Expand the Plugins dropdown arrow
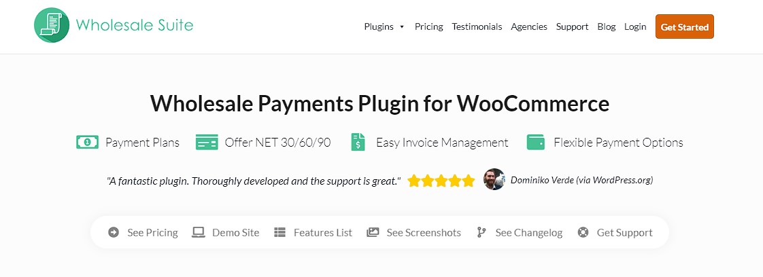This screenshot has height=277, width=763. click(x=402, y=27)
